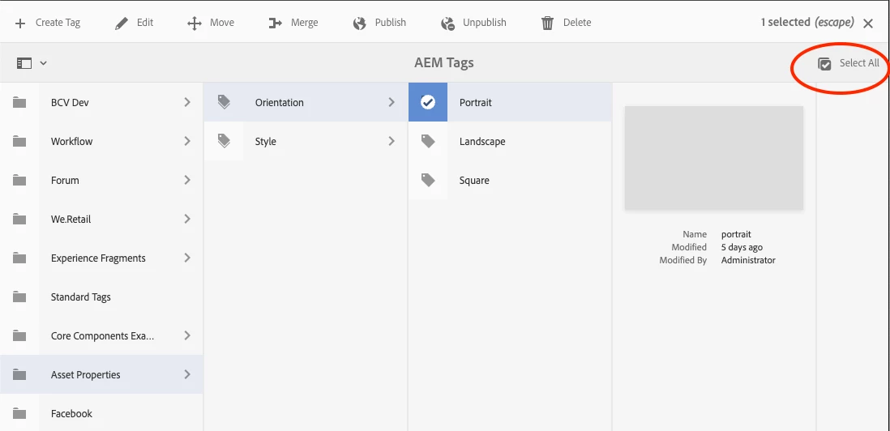Click the Forum folder icon
The height and width of the screenshot is (431, 890).
(x=20, y=181)
